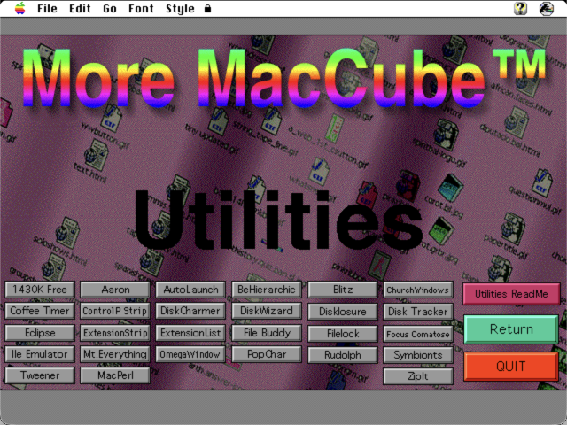Open the Coffee Timer utility
This screenshot has height=425, width=567.
point(40,311)
